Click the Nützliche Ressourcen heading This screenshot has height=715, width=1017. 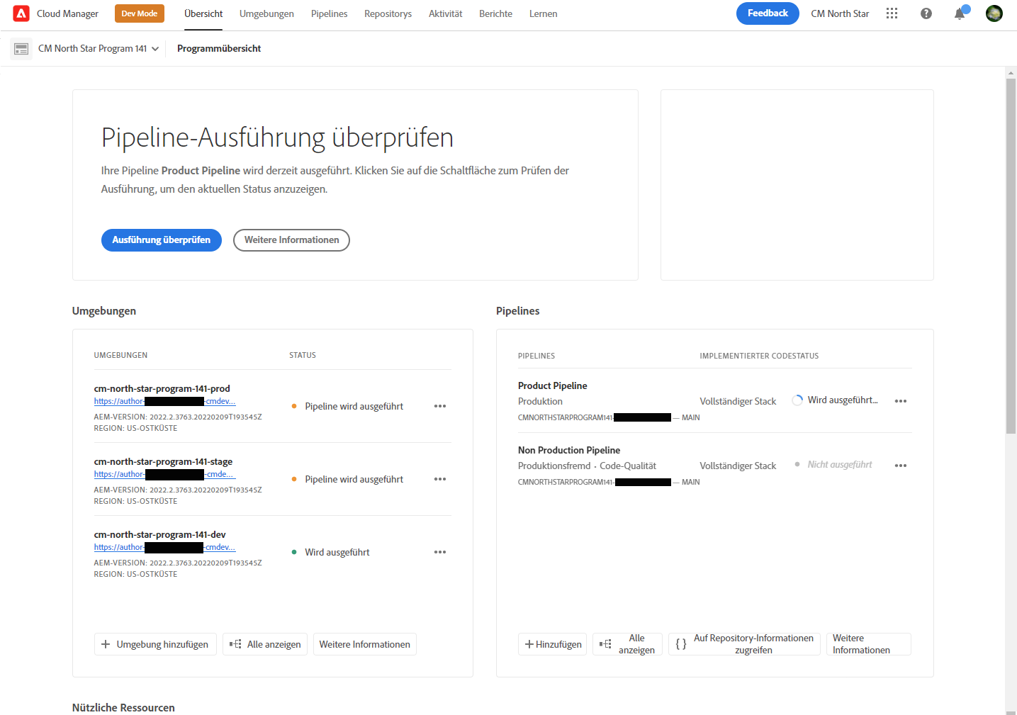(123, 708)
